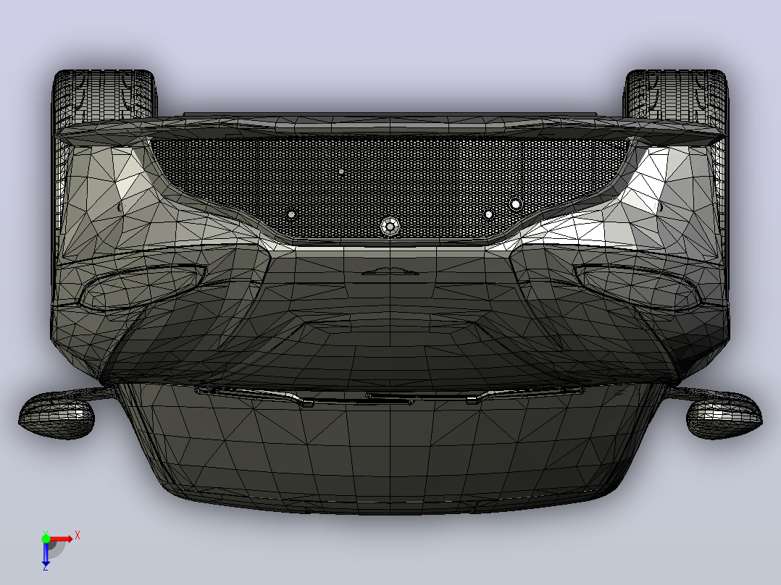The height and width of the screenshot is (585, 781).
Task: Click the blue Z axis arrow on triad
Action: [46, 554]
